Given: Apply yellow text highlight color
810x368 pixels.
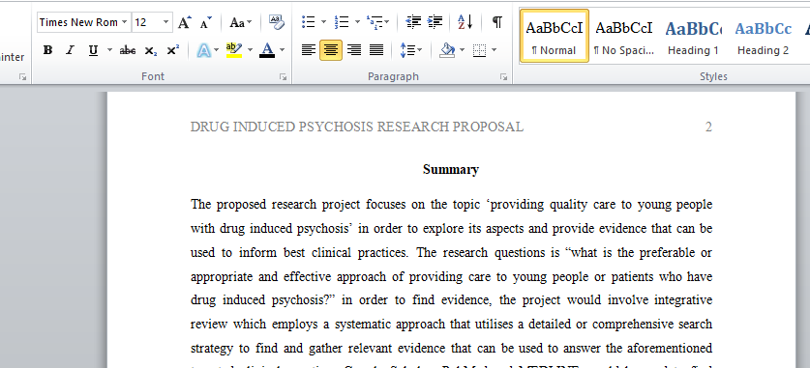Looking at the screenshot, I should pos(234,50).
